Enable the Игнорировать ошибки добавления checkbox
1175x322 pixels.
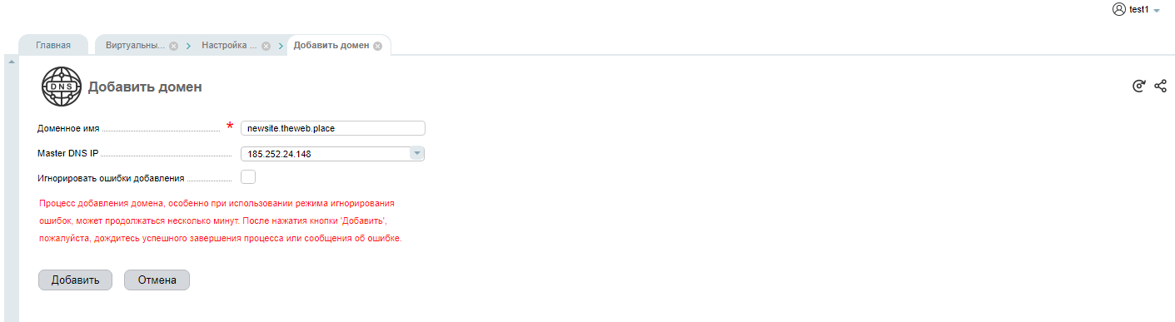point(247,177)
